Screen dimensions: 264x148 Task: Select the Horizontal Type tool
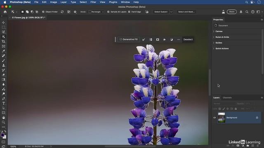pos(4,103)
